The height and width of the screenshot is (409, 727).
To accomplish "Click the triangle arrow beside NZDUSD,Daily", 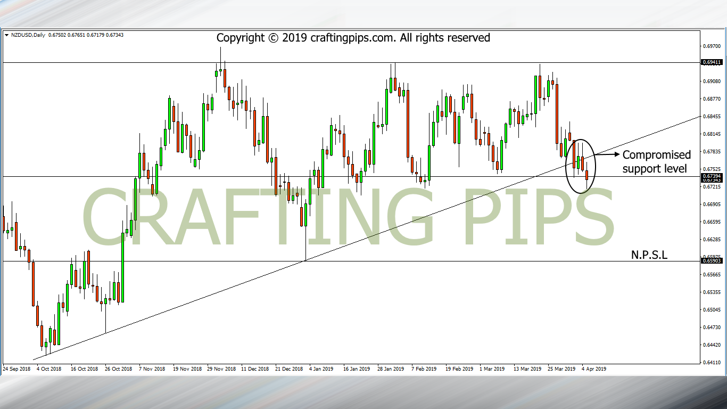I will coord(6,35).
